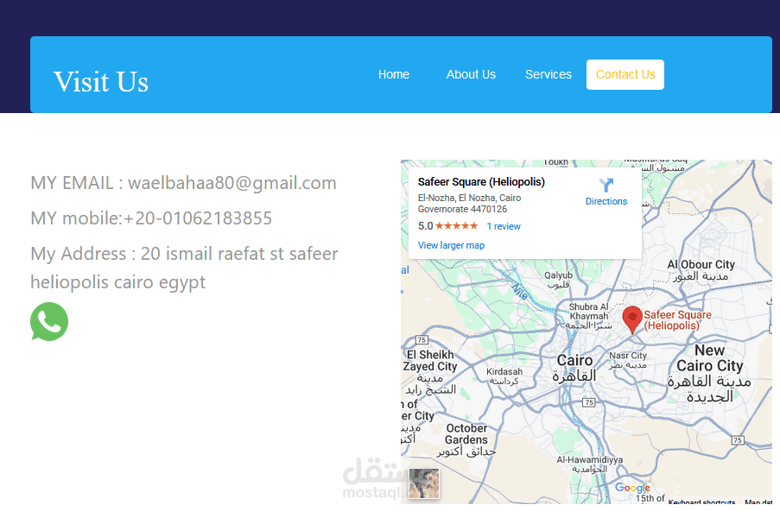Image resolution: width=780 pixels, height=511 pixels.
Task: Click the Directions arrow icon
Action: tap(606, 185)
